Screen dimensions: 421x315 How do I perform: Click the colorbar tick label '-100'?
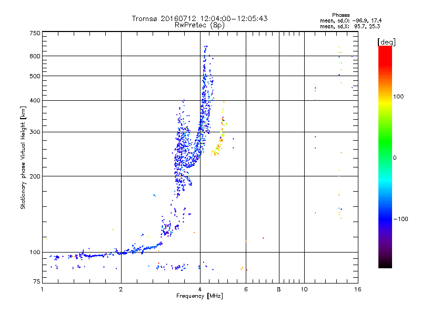click(x=400, y=219)
